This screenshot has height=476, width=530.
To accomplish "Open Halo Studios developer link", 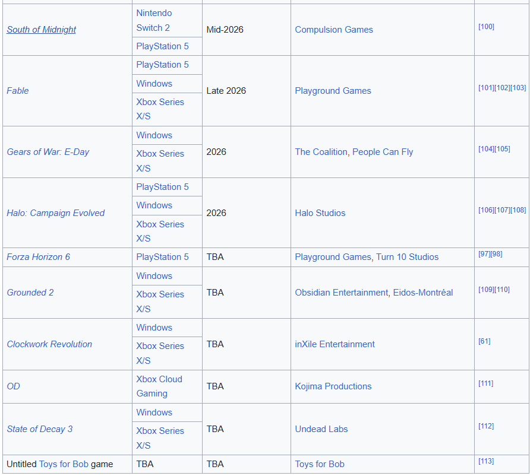I will tap(320, 213).
